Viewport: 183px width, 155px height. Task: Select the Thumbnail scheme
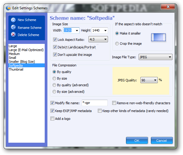click(26, 69)
